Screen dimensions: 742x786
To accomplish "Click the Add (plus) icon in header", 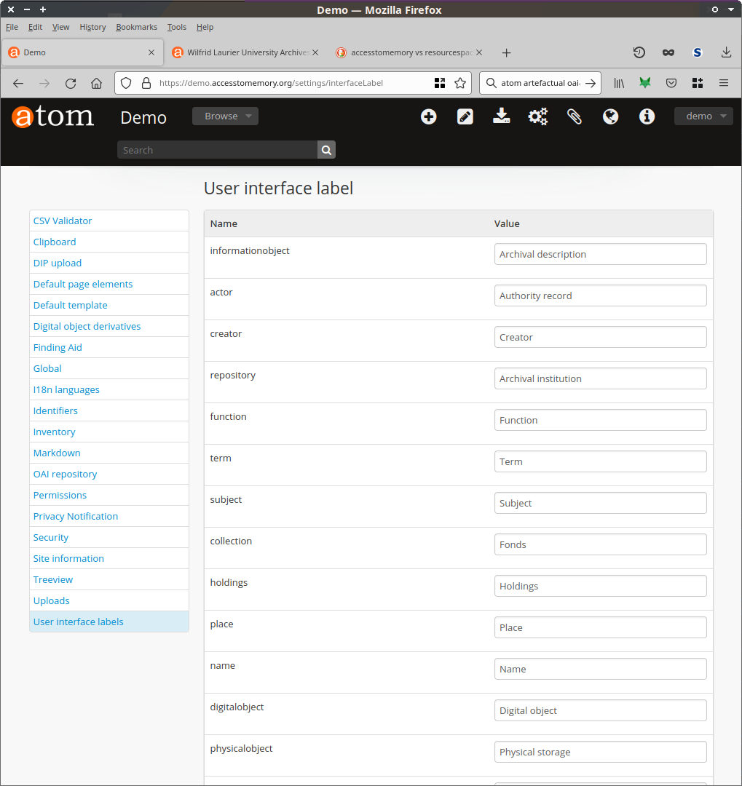I will [x=429, y=116].
